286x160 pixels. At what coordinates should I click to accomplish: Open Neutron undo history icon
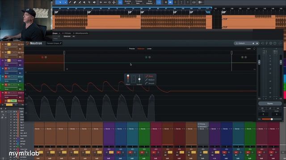[x=262, y=44]
